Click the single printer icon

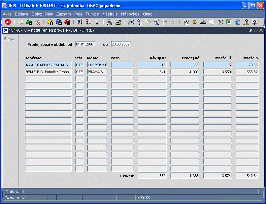110,22
